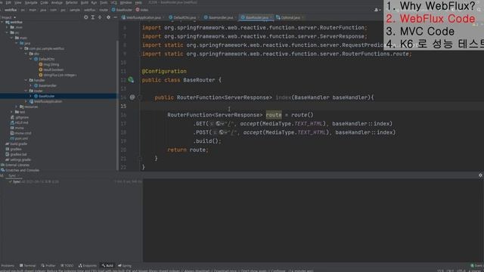Screen dimensions: 484x272
Task: Collapse the dto package
Action: [x=26, y=54]
